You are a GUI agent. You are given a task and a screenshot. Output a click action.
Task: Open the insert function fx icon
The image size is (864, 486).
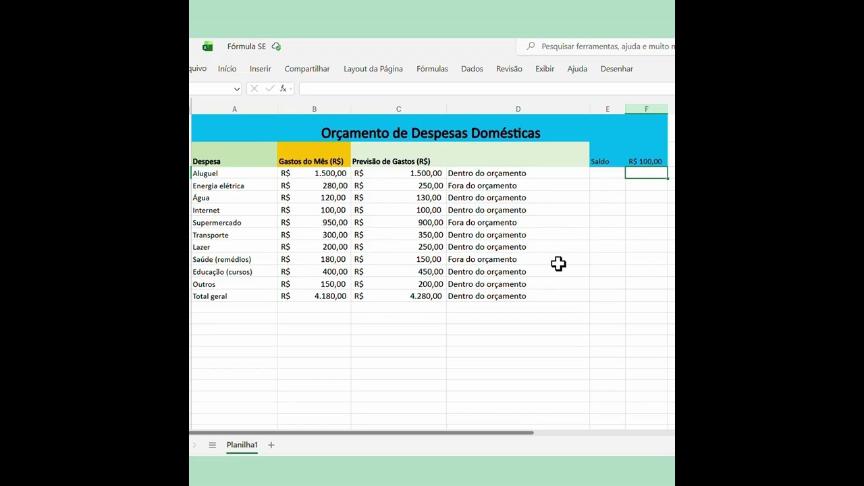tap(283, 88)
